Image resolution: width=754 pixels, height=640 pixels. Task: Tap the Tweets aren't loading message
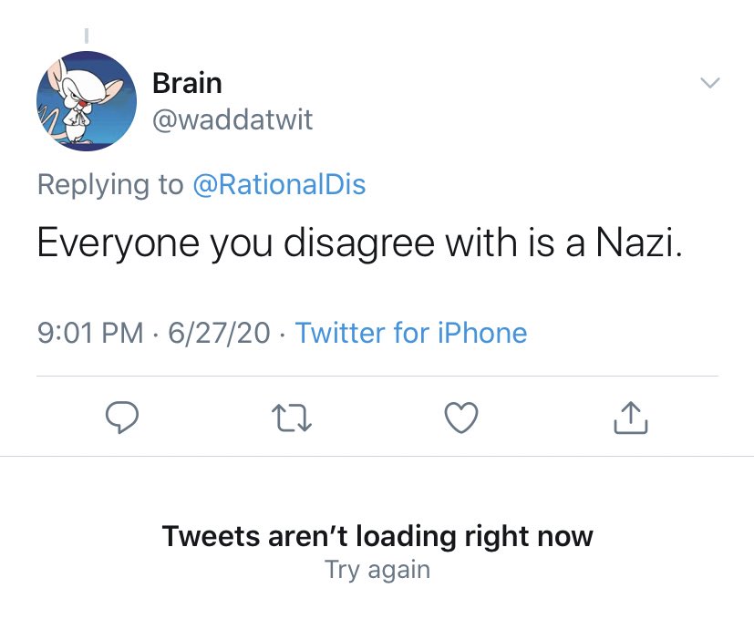[377, 536]
